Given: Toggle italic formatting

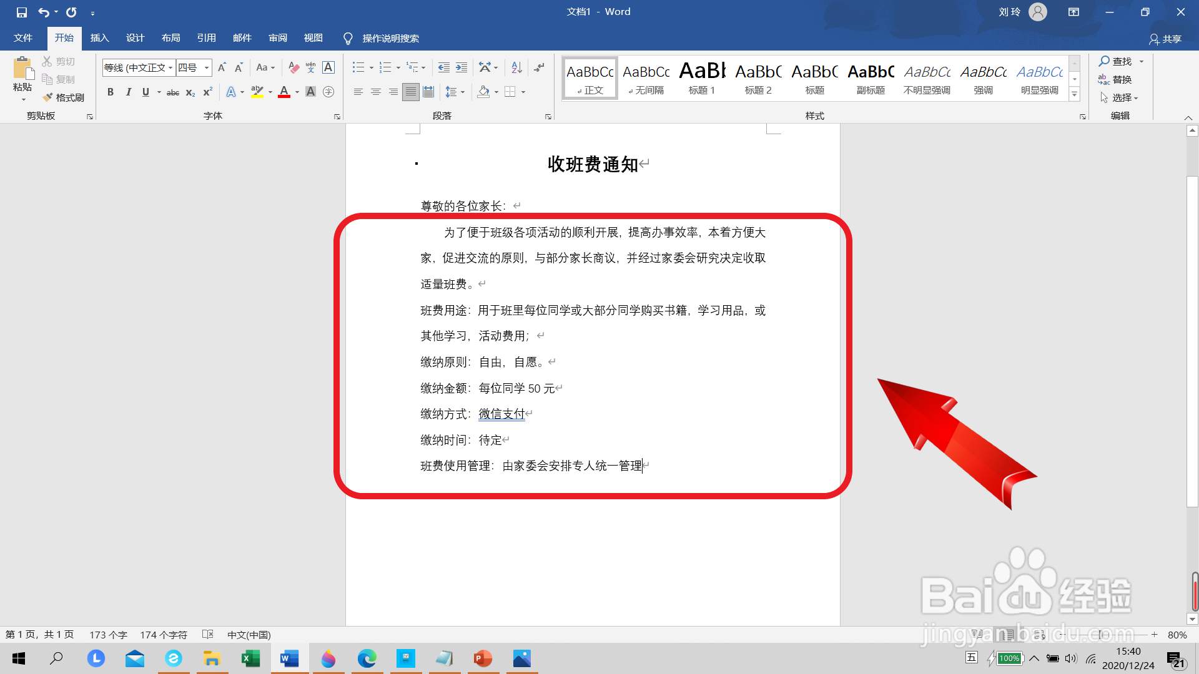Looking at the screenshot, I should point(128,92).
